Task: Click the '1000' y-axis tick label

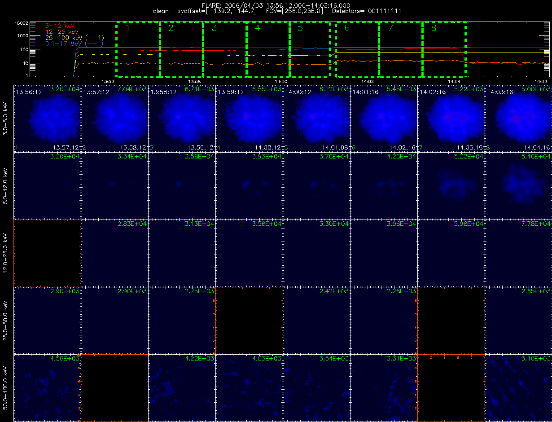Action: [x=24, y=36]
